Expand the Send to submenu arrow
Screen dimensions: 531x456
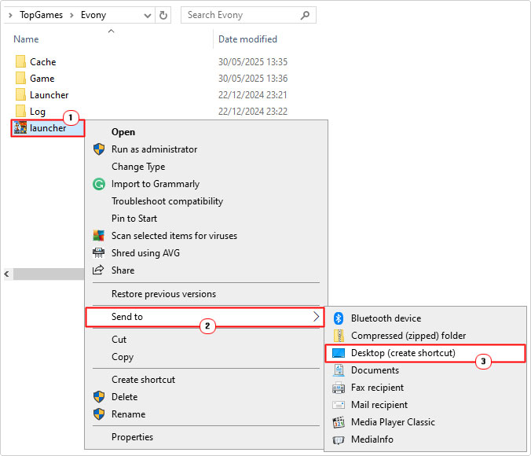click(x=316, y=317)
